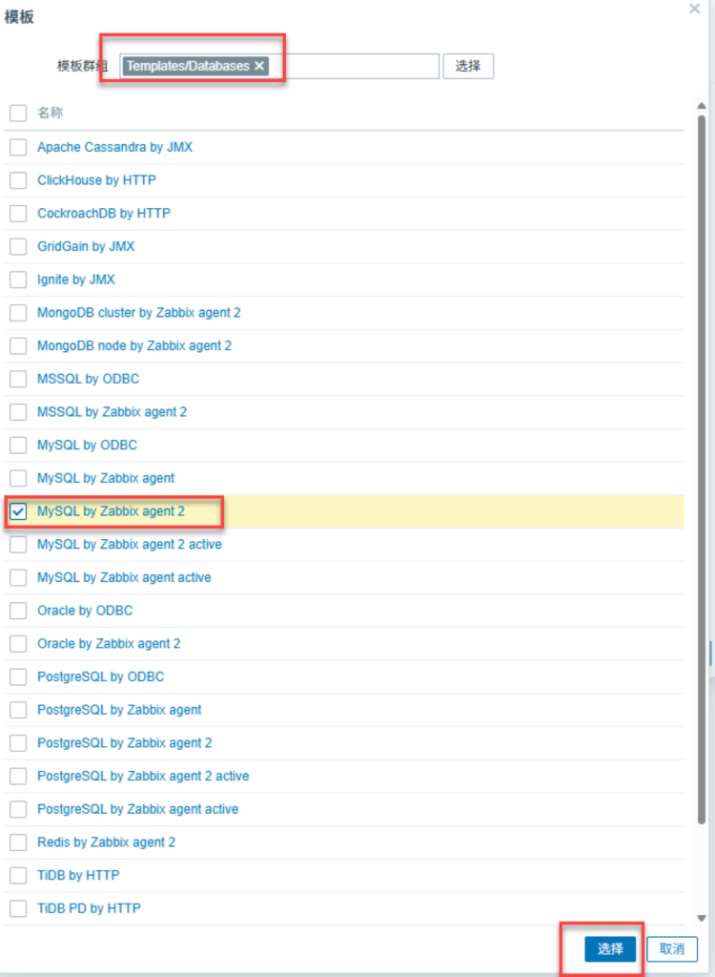The height and width of the screenshot is (977, 715).
Task: Enable the Oracle by ODBC checkbox
Action: coord(18,611)
